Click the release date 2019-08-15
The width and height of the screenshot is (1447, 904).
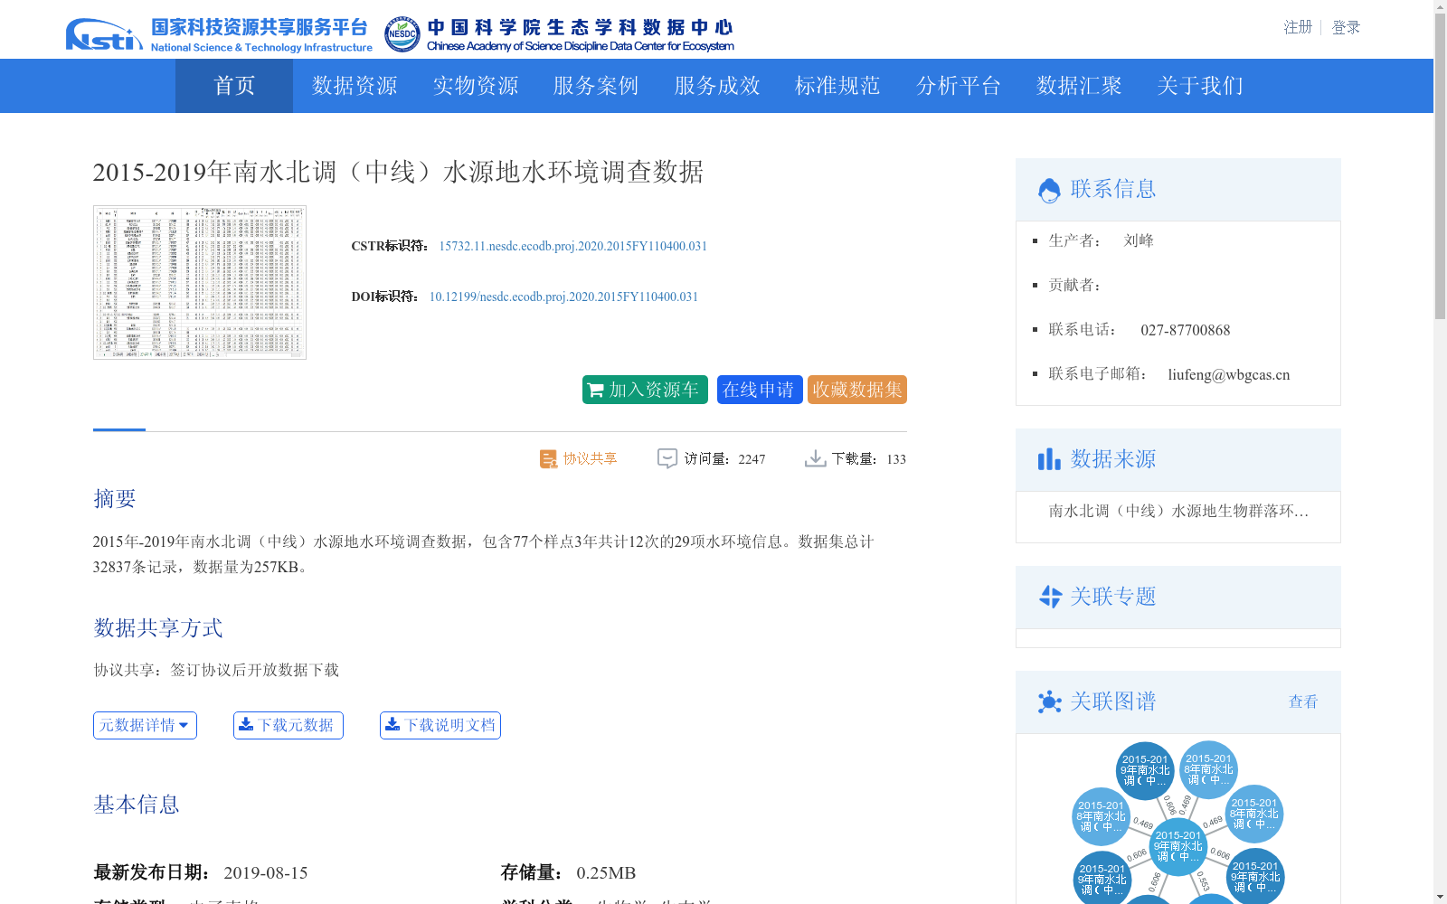pos(266,872)
